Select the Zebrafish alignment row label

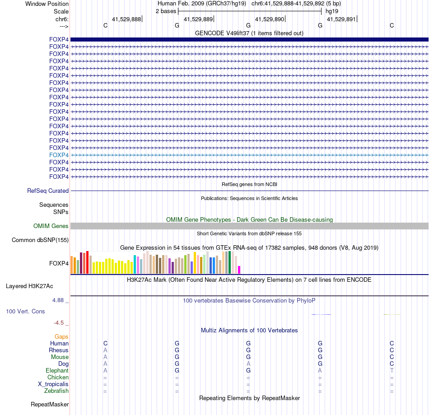pyautogui.click(x=56, y=391)
